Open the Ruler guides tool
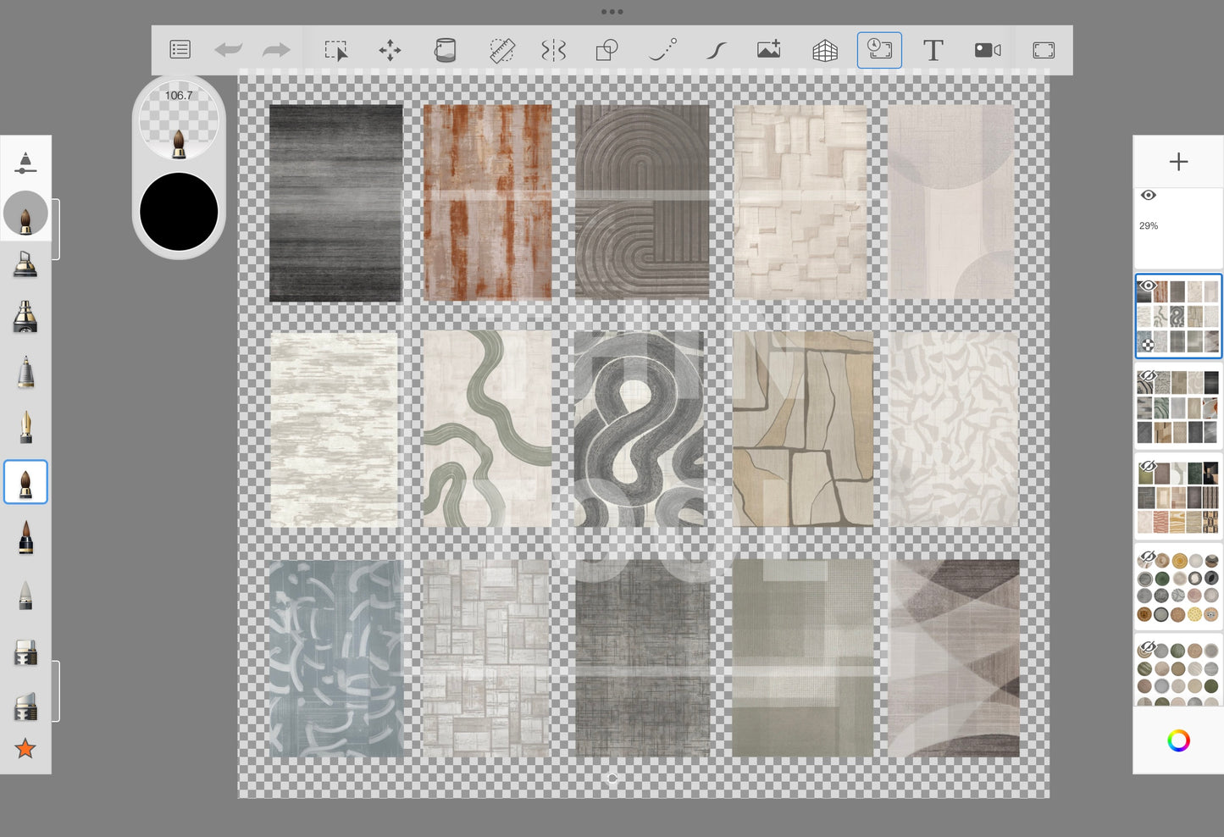This screenshot has height=837, width=1224. coord(502,50)
